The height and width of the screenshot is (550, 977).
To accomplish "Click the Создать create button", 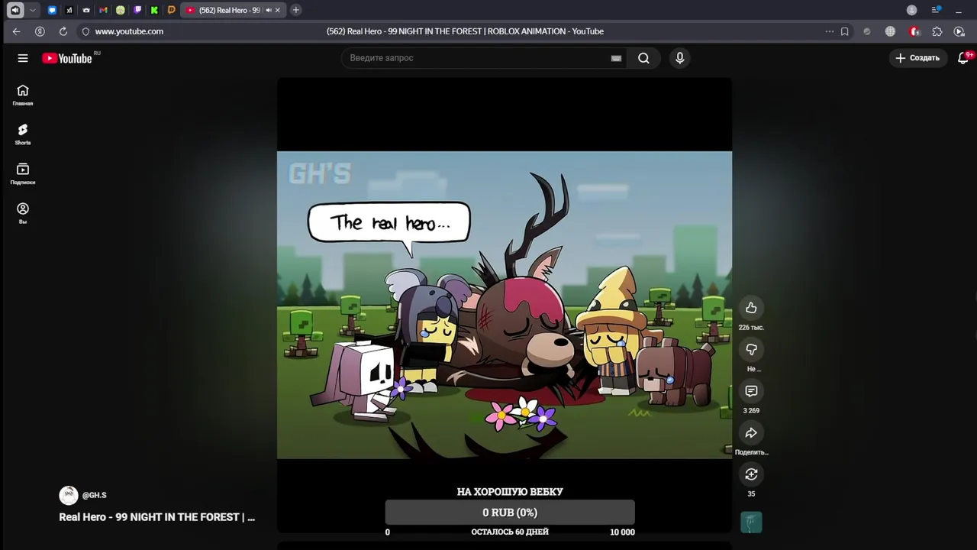I will tap(917, 58).
